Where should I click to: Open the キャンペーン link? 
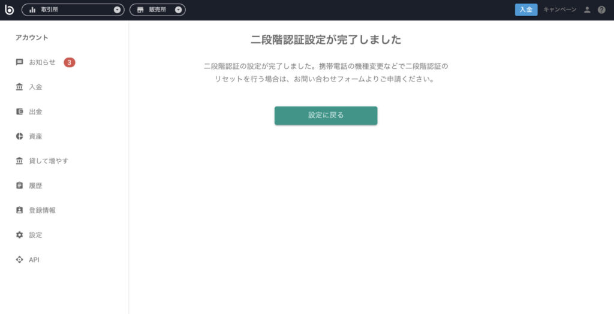(559, 10)
